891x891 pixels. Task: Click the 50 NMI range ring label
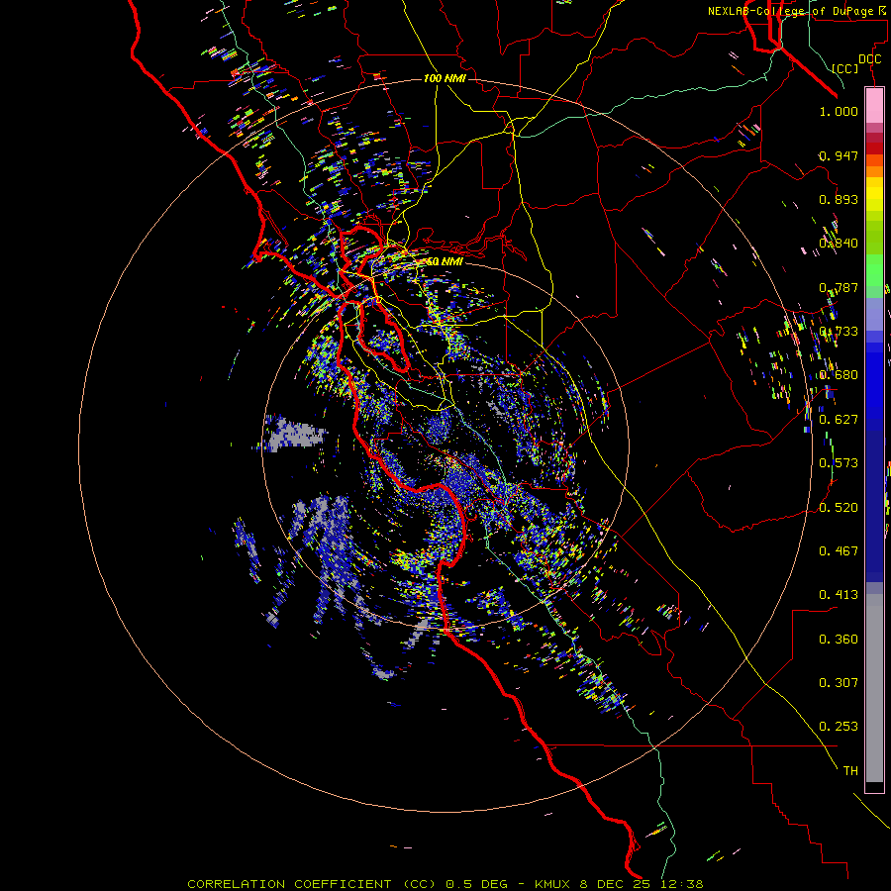[444, 262]
